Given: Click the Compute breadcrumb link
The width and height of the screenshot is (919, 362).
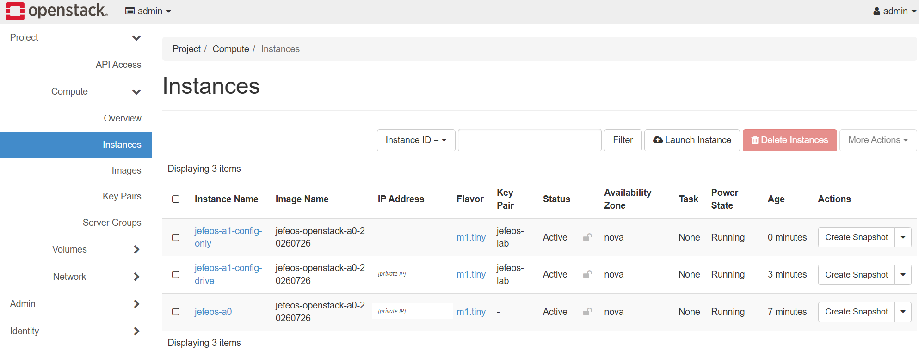Looking at the screenshot, I should pyautogui.click(x=231, y=49).
